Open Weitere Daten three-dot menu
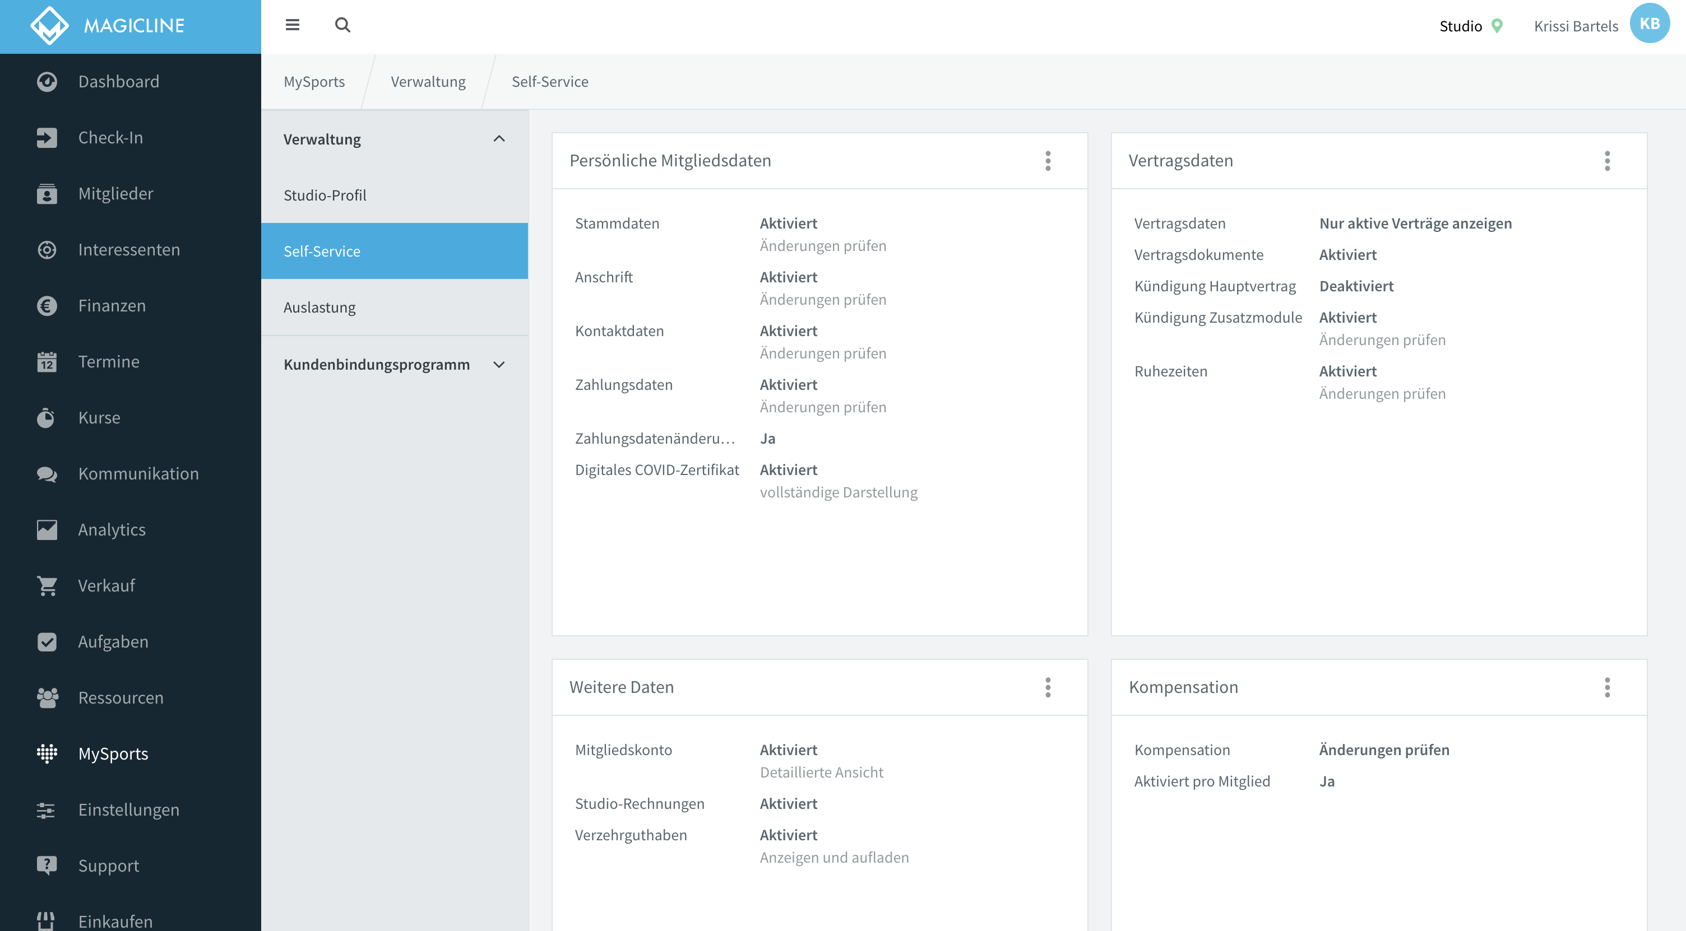Viewport: 1686px width, 931px height. click(x=1048, y=687)
